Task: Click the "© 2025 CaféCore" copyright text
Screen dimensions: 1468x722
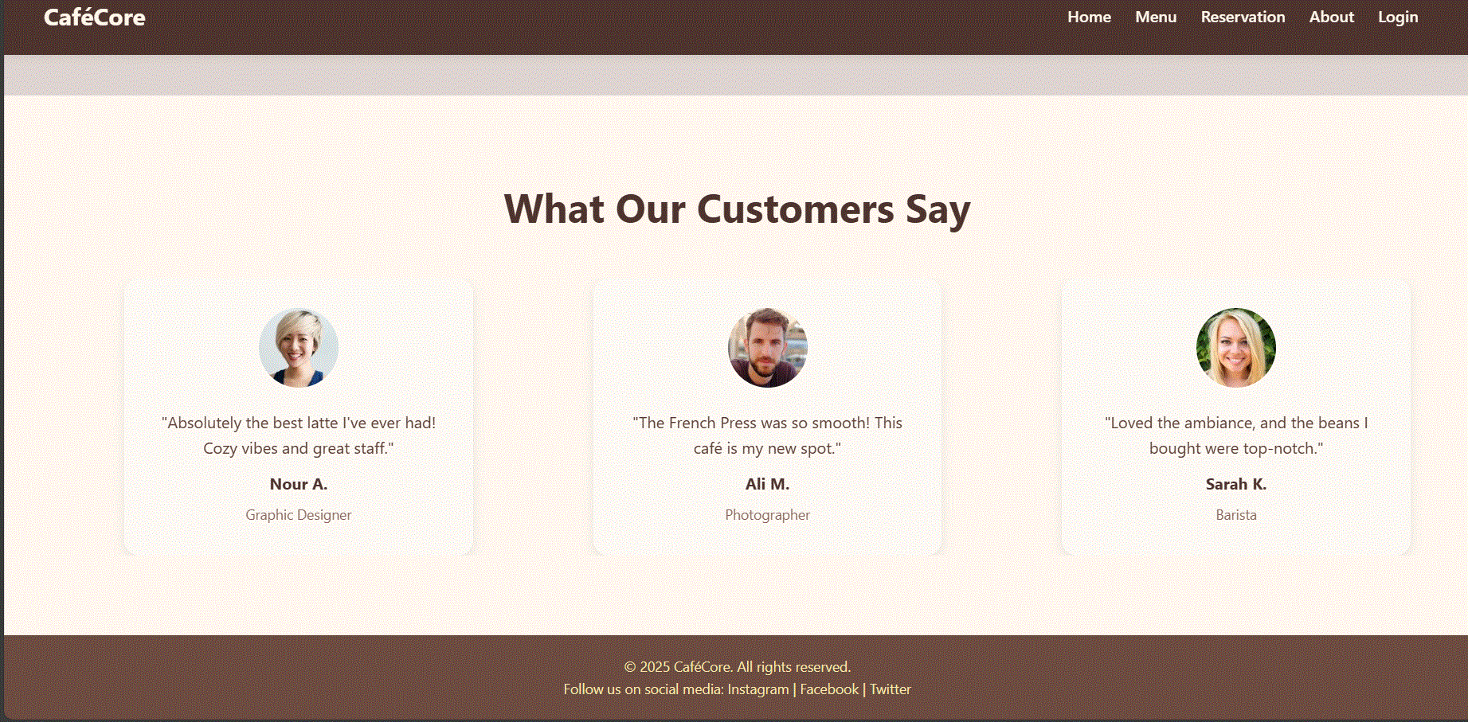Action: [x=737, y=667]
